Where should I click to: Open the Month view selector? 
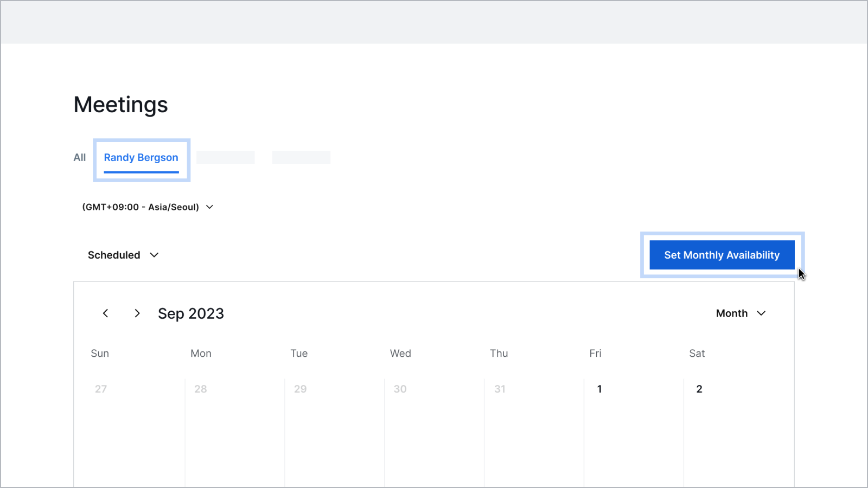[x=741, y=313]
